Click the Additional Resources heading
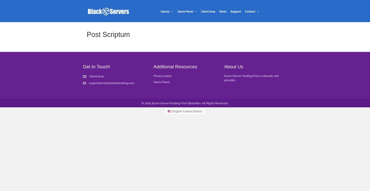 (x=175, y=67)
